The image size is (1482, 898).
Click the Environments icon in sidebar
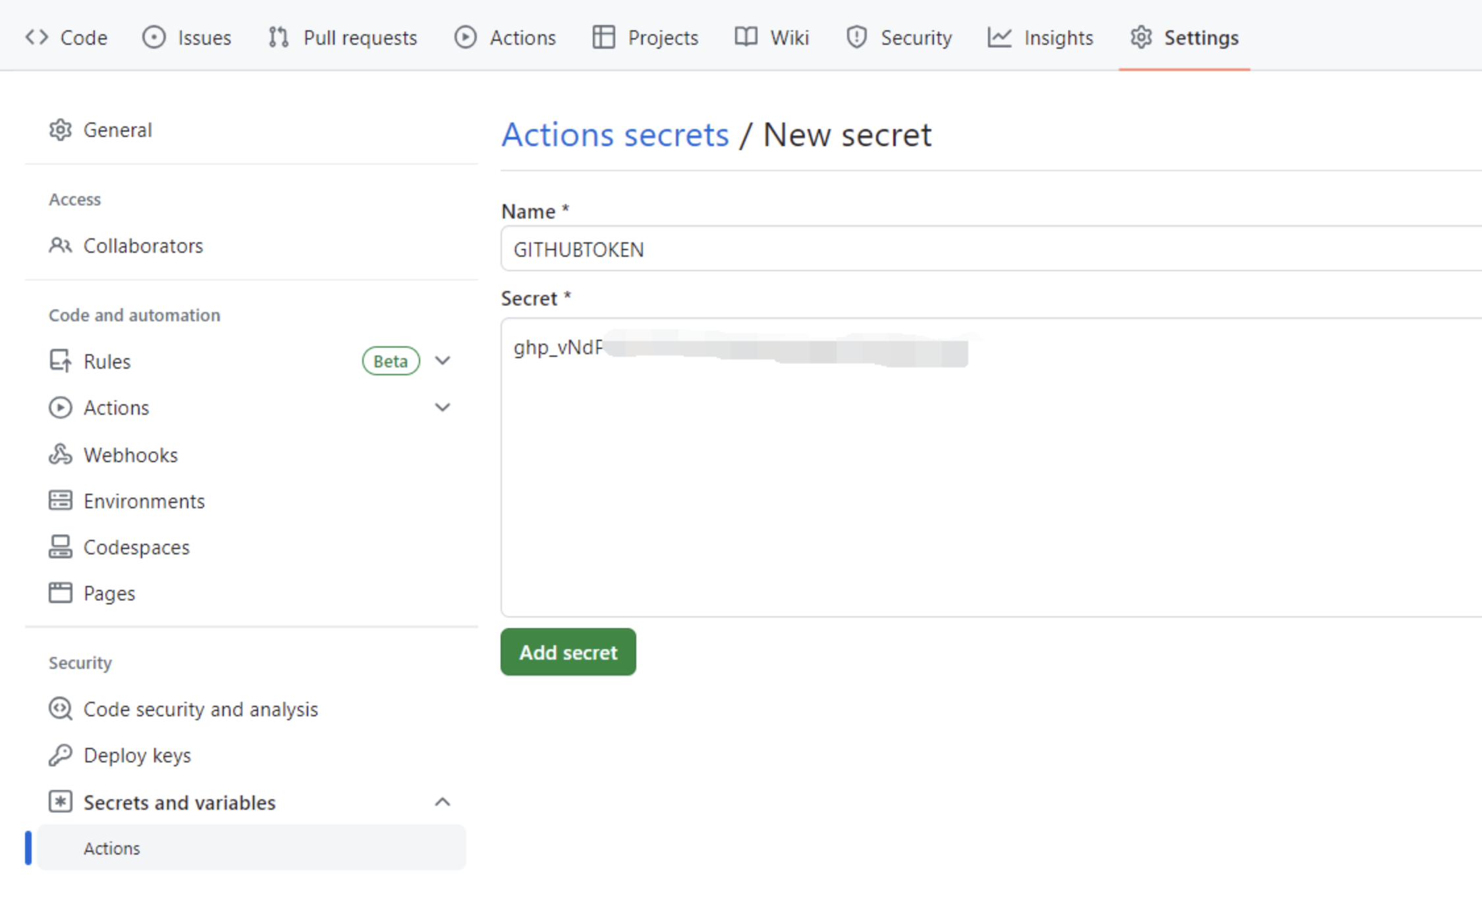pyautogui.click(x=60, y=500)
